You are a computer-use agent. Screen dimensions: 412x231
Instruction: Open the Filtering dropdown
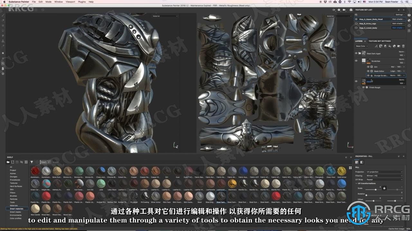(x=384, y=175)
